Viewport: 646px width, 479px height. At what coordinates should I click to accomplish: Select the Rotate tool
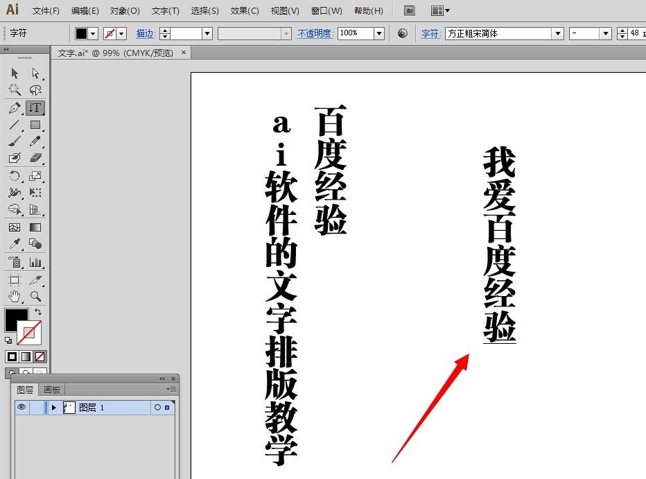pyautogui.click(x=15, y=176)
